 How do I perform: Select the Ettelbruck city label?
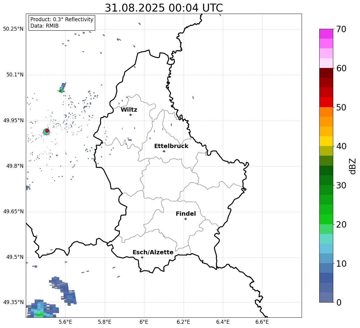click(x=171, y=146)
